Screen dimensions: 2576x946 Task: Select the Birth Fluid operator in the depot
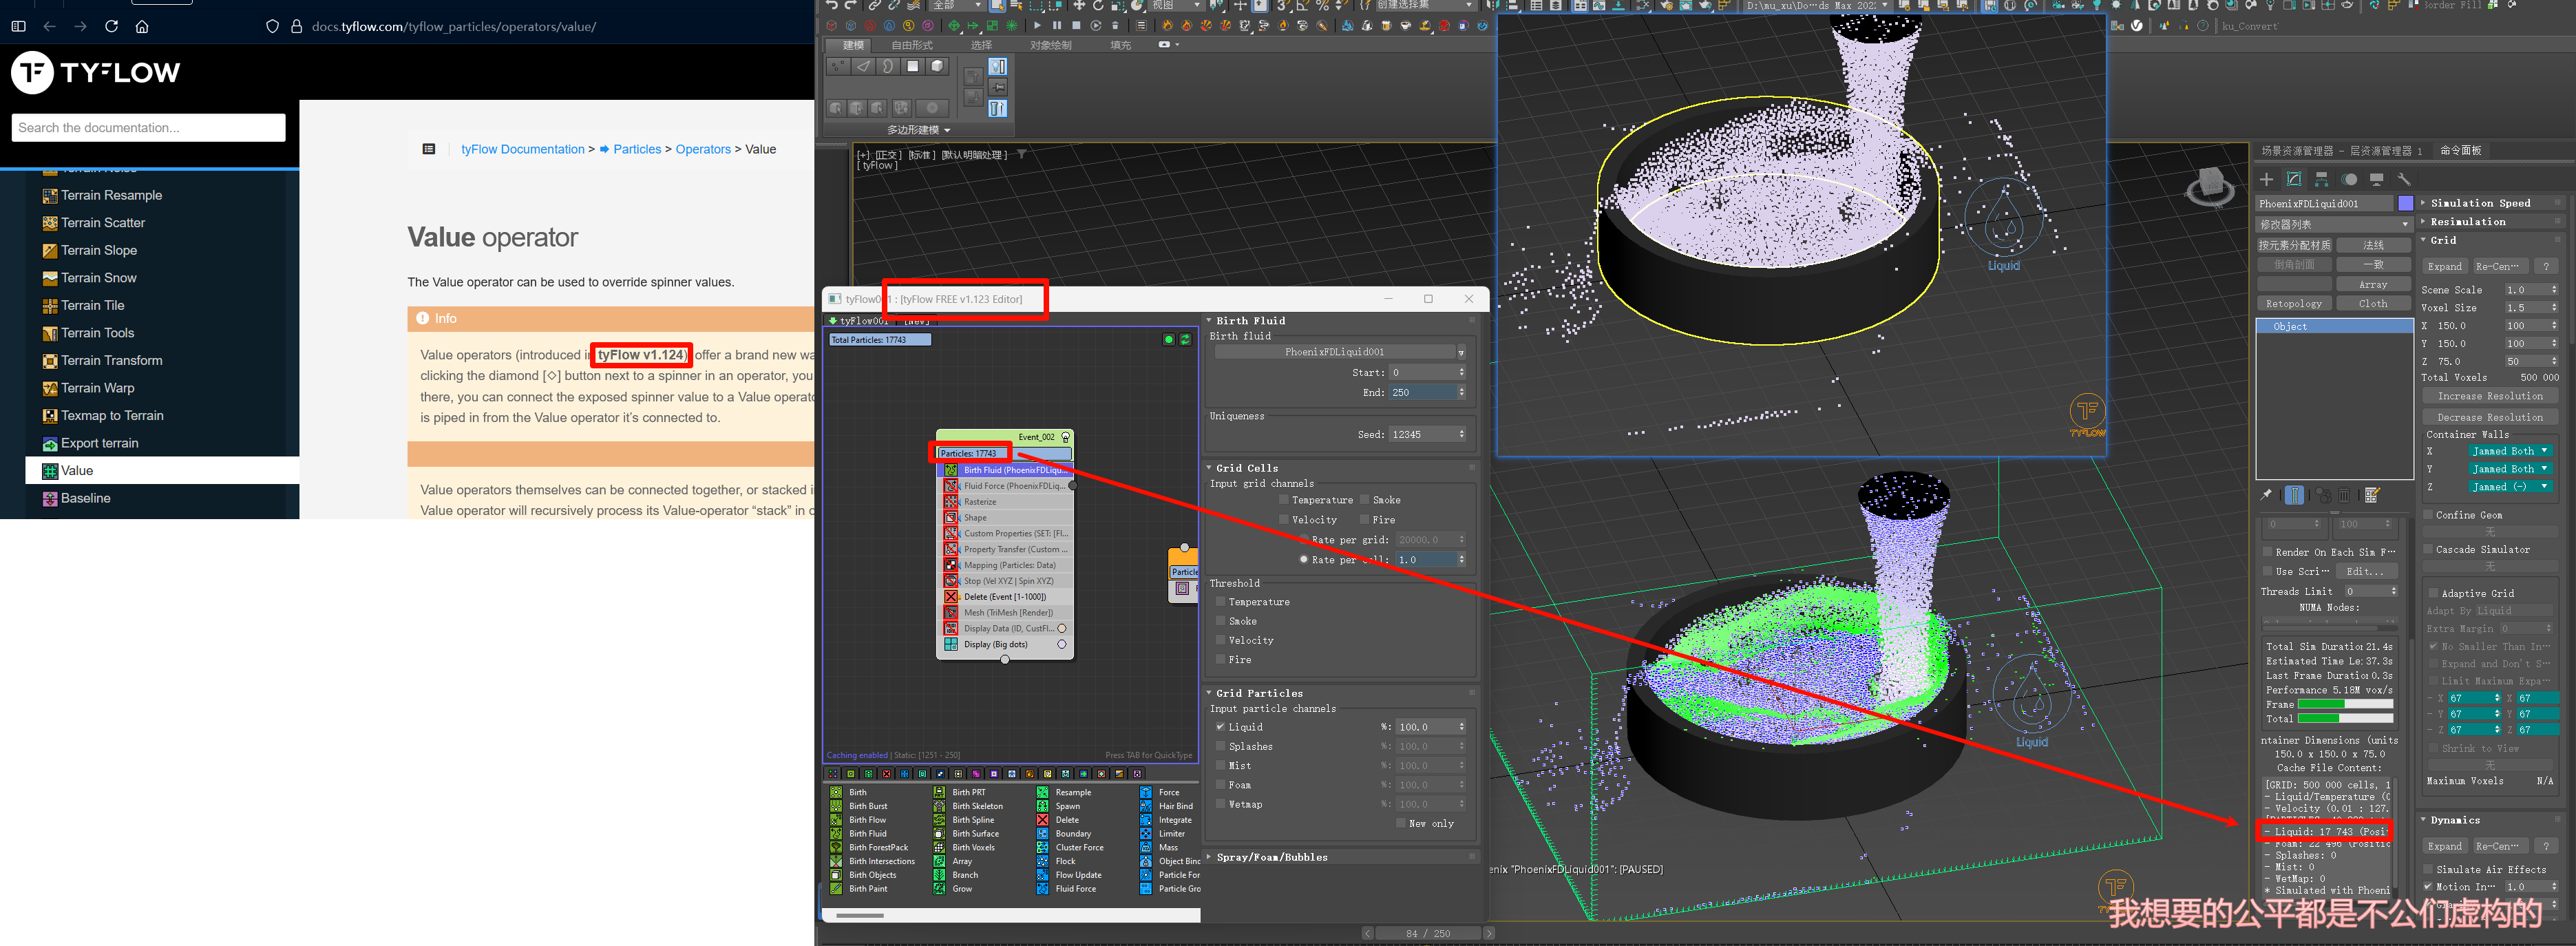click(867, 833)
